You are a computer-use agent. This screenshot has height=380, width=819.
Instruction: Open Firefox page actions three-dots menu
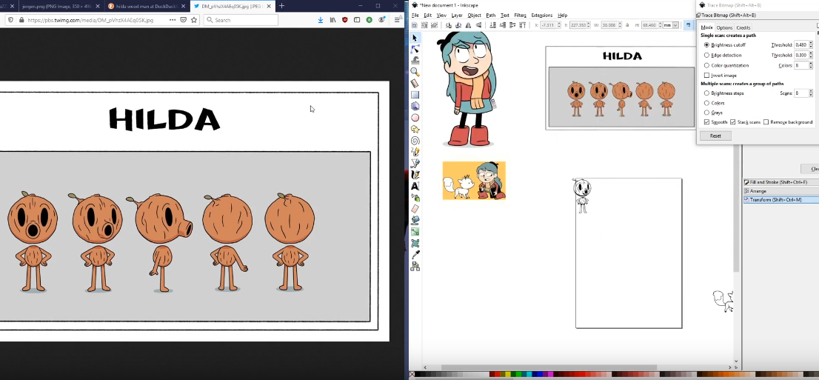173,20
